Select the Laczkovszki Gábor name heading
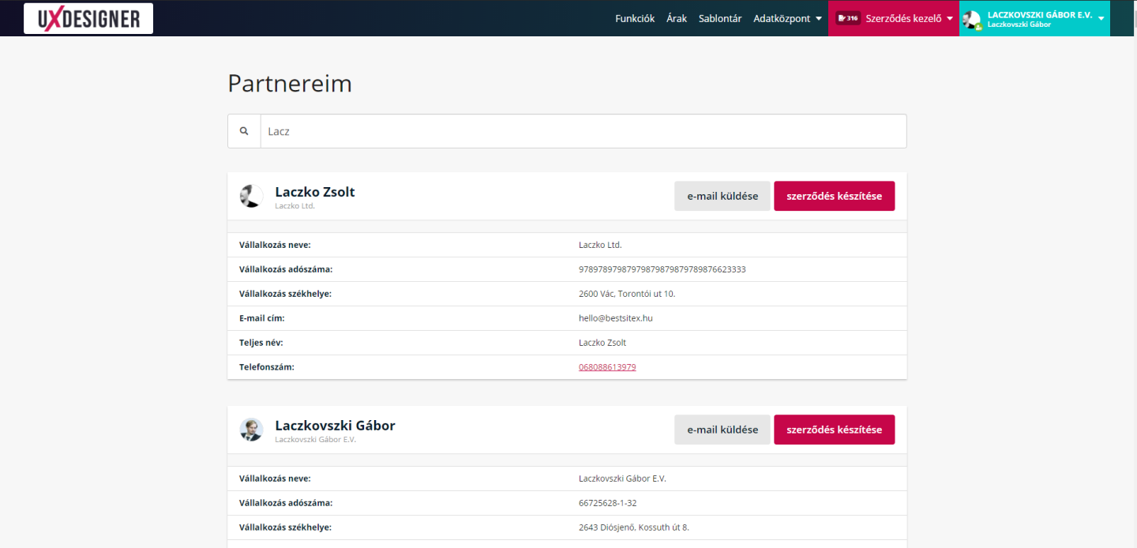The width and height of the screenshot is (1137, 548). coord(335,426)
